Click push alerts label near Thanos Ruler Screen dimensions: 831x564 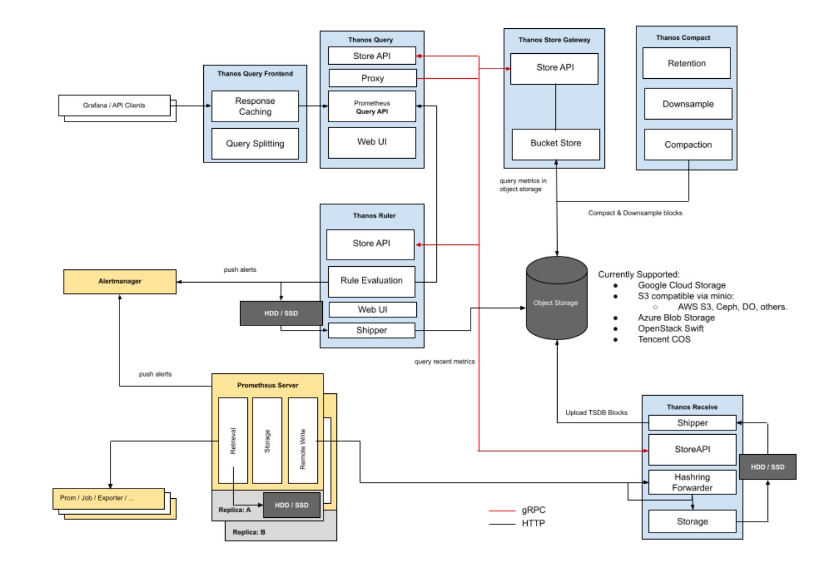[x=240, y=270]
